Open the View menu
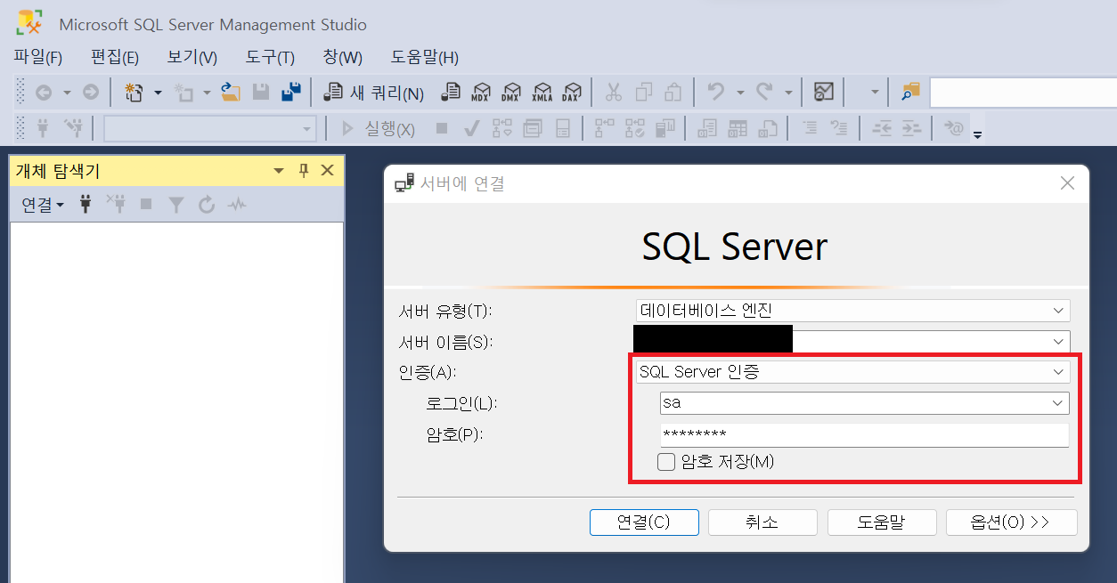The height and width of the screenshot is (583, 1117). [x=192, y=58]
